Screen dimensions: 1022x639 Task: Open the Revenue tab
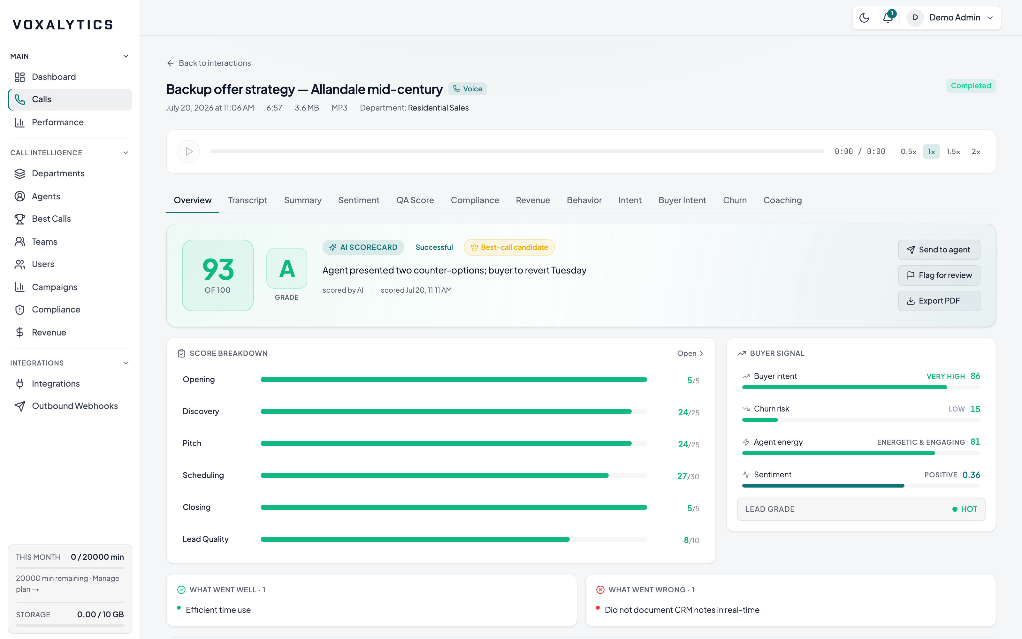tap(533, 200)
